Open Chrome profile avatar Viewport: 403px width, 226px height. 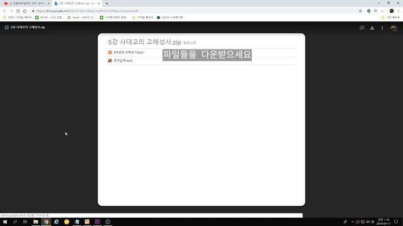click(392, 11)
